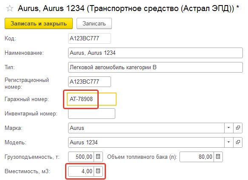Viewport: 248px width, 180px height.
Task: Click the Модель label
Action: (15, 142)
